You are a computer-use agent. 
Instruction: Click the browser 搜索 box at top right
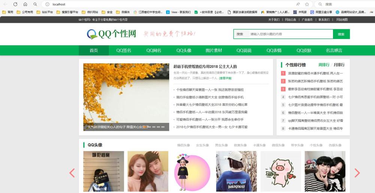[344, 4]
